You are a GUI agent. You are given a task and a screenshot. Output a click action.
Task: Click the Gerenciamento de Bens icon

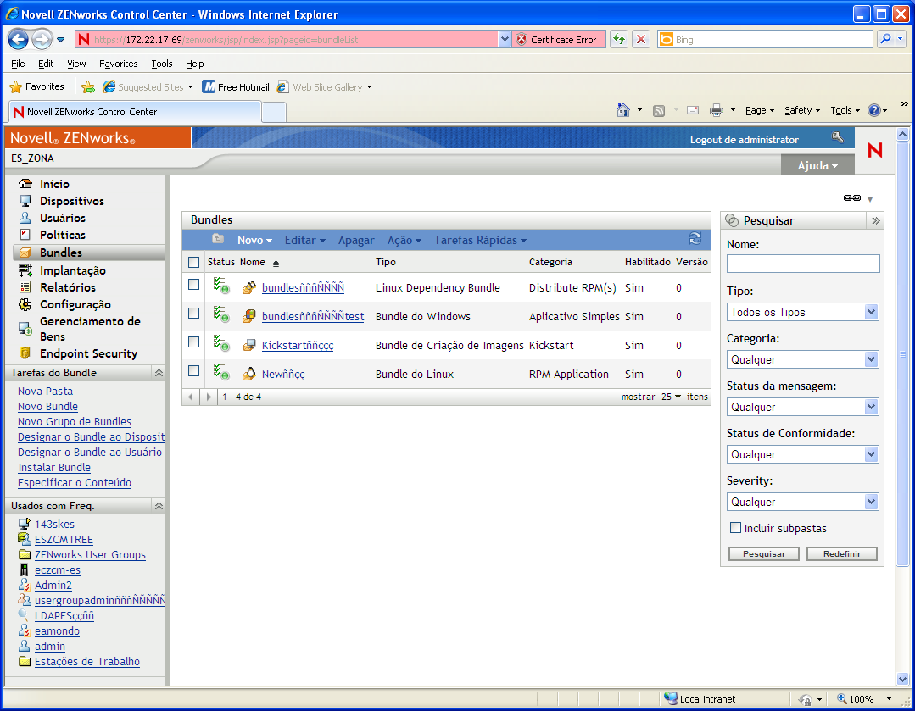coord(25,328)
